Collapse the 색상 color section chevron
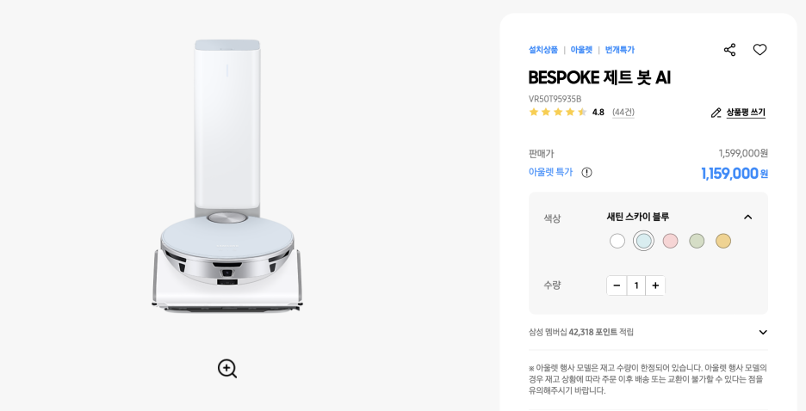806x411 pixels. click(748, 217)
